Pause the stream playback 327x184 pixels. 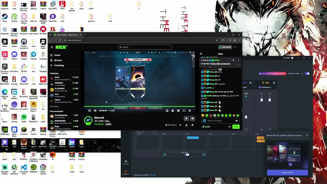click(89, 111)
